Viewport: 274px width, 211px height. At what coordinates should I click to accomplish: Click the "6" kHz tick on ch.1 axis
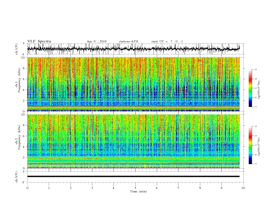24,79
